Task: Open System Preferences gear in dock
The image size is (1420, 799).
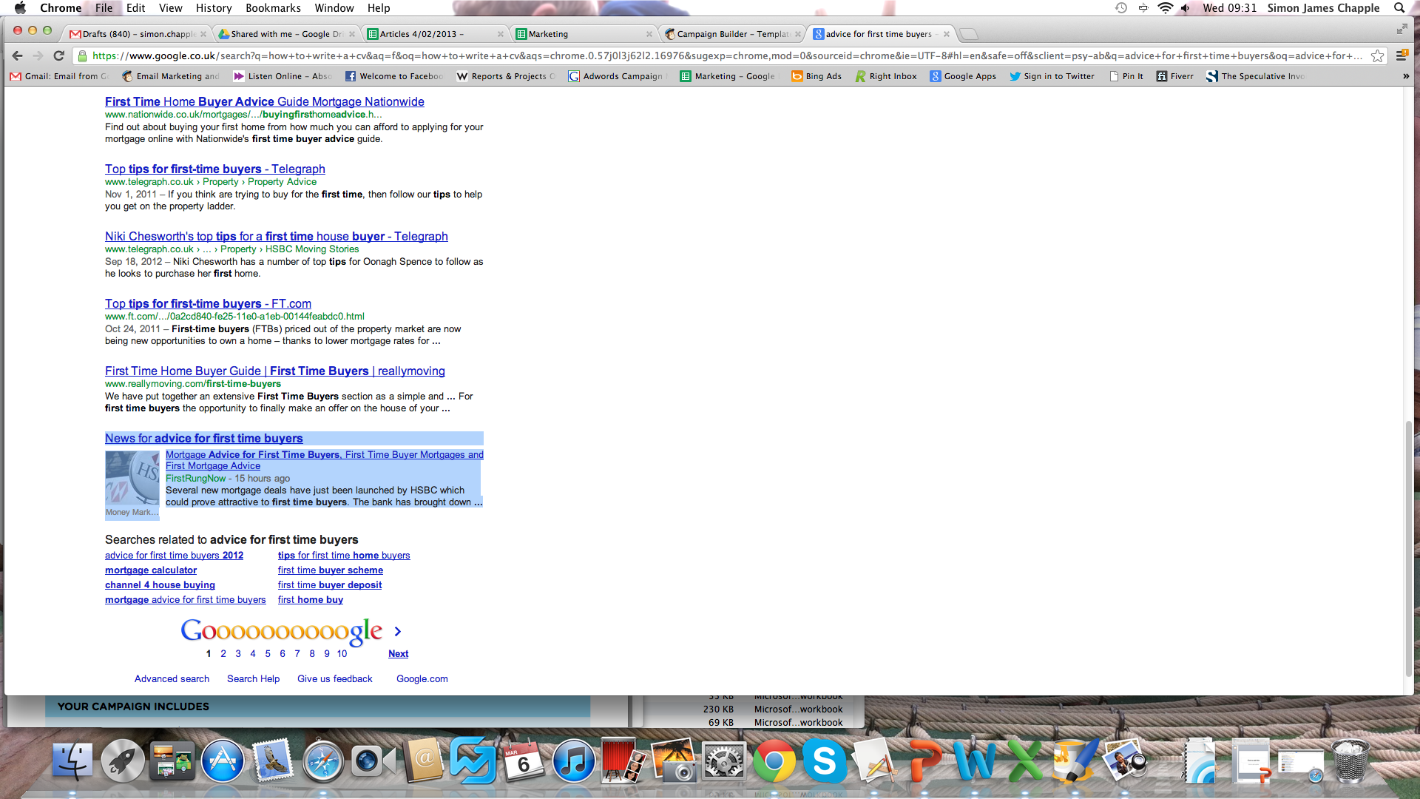Action: tap(723, 761)
